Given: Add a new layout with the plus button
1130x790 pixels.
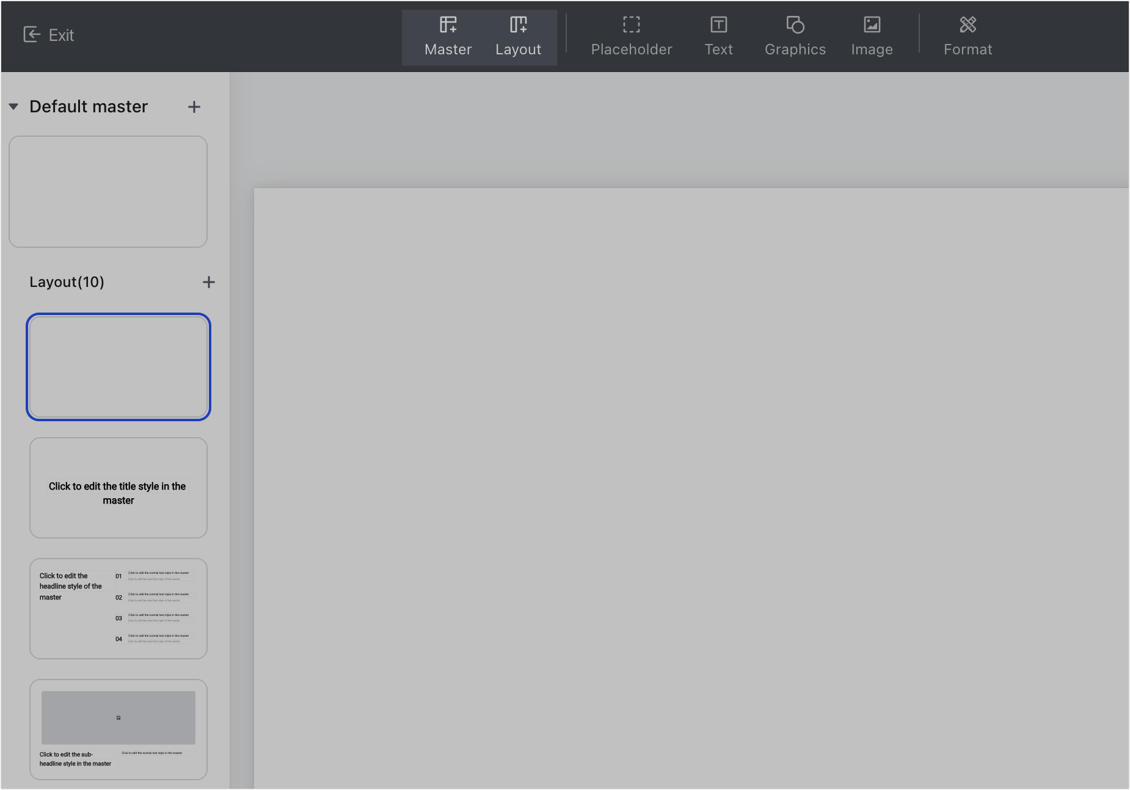Looking at the screenshot, I should coord(208,281).
